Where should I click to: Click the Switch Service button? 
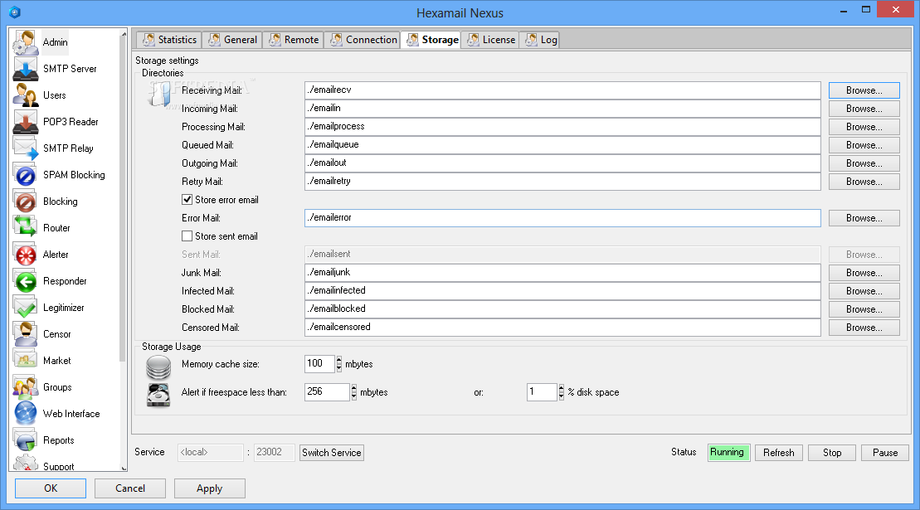coord(332,453)
